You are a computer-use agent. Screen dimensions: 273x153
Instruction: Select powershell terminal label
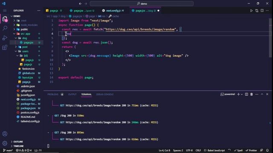(x=227, y=94)
